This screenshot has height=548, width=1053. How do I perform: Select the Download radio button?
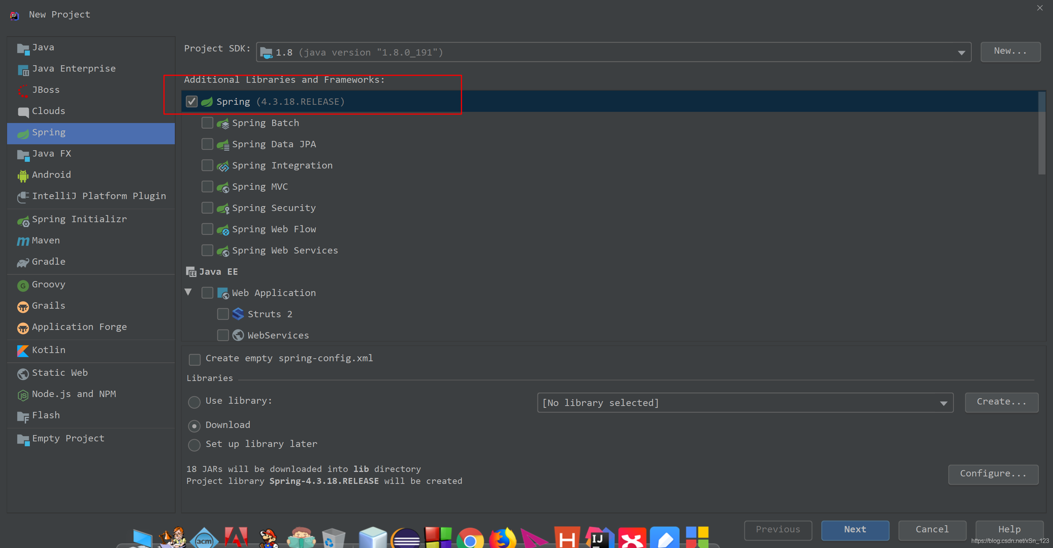[x=194, y=426]
